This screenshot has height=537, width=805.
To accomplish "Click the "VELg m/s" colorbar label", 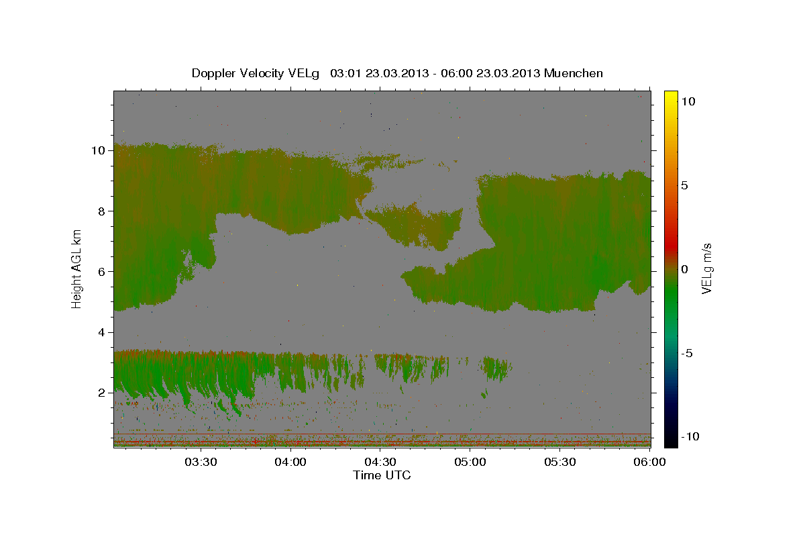I will 706,269.
